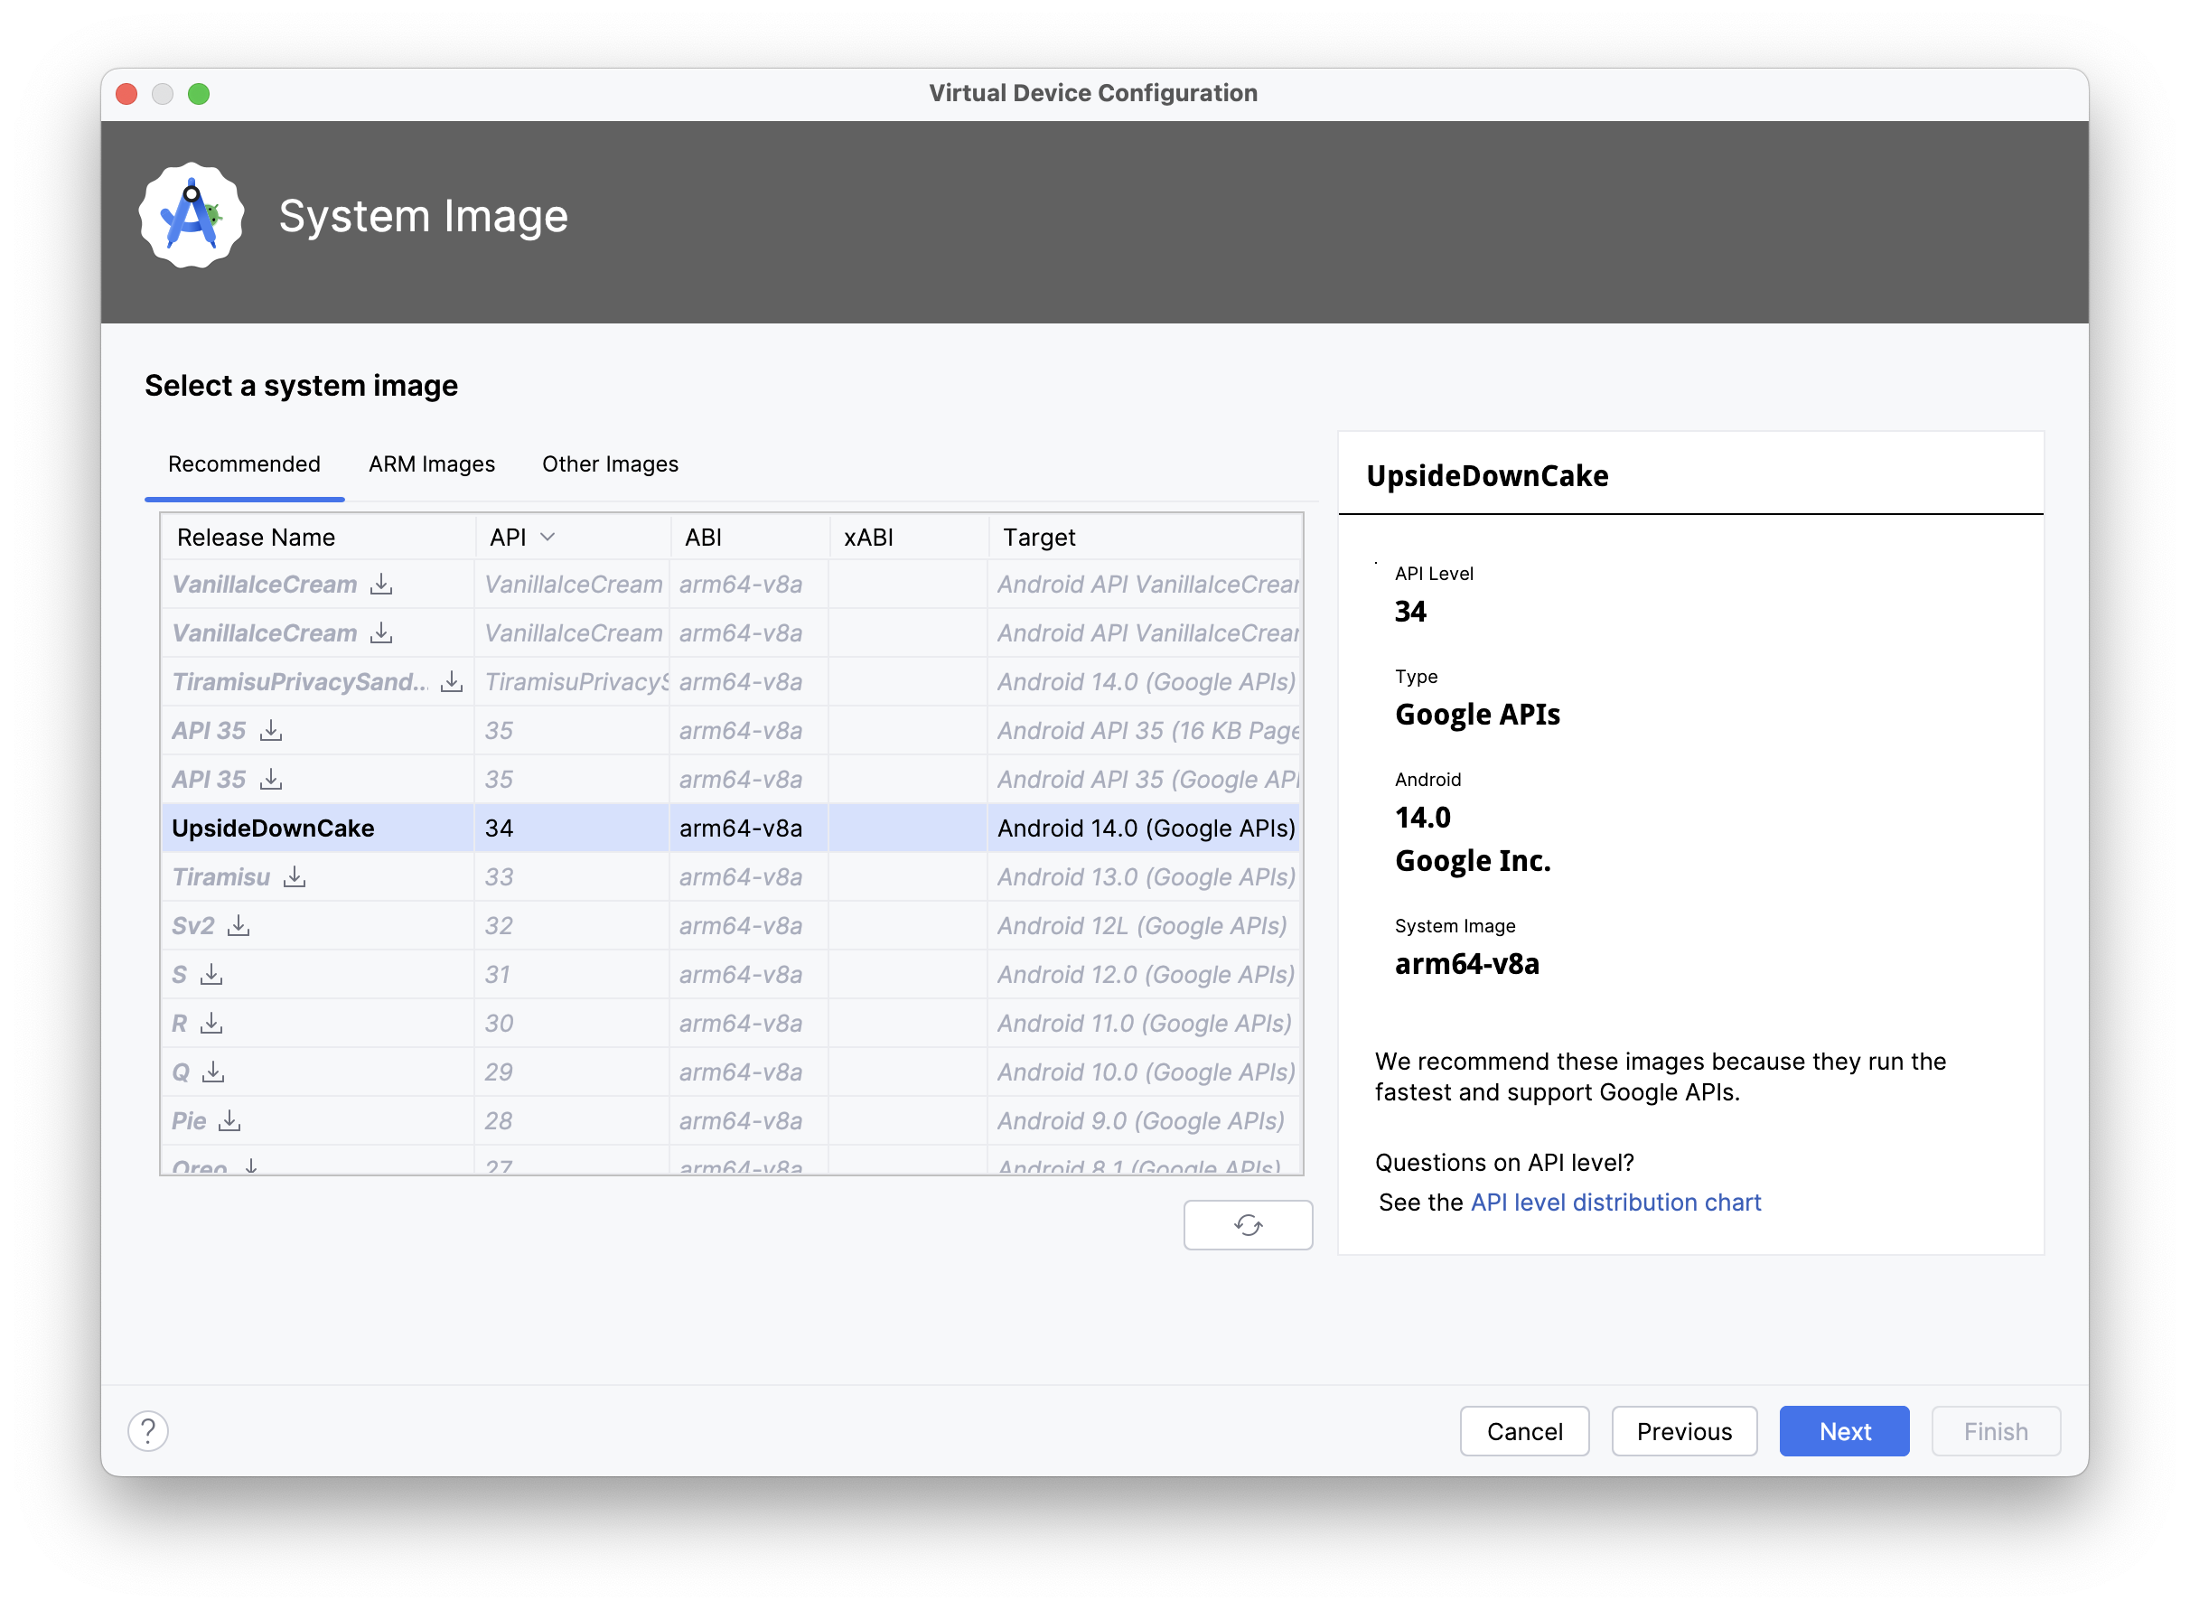Cancel the virtual device configuration
This screenshot has width=2190, height=1610.
click(x=1524, y=1431)
